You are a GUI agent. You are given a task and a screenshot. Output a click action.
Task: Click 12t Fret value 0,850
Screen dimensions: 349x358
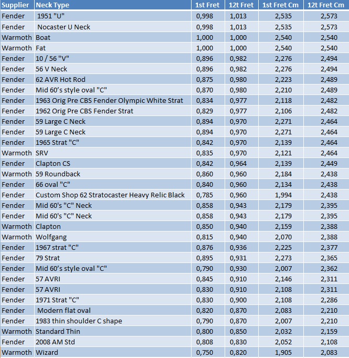[x=241, y=332]
